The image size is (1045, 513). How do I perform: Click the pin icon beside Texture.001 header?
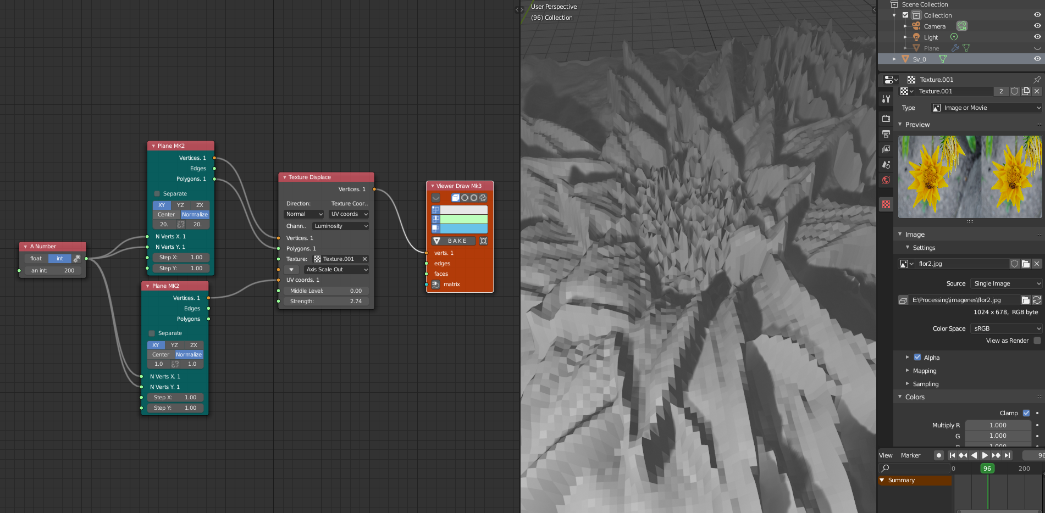tap(1037, 80)
